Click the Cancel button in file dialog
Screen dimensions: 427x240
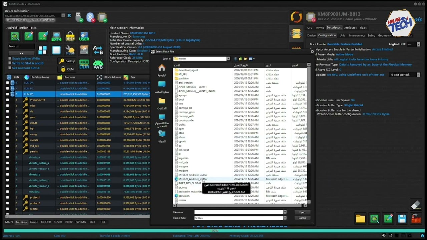point(302,218)
